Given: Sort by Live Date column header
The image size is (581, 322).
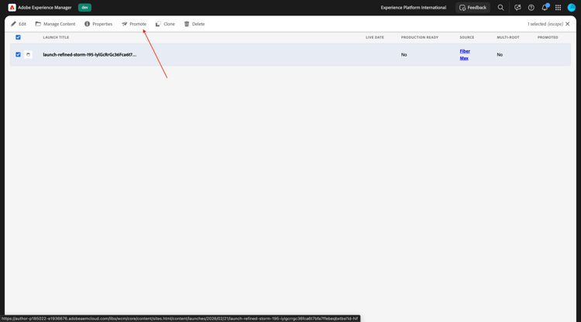Looking at the screenshot, I should click(375, 37).
